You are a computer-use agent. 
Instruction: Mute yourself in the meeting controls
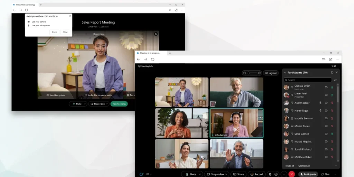[x=190, y=174]
